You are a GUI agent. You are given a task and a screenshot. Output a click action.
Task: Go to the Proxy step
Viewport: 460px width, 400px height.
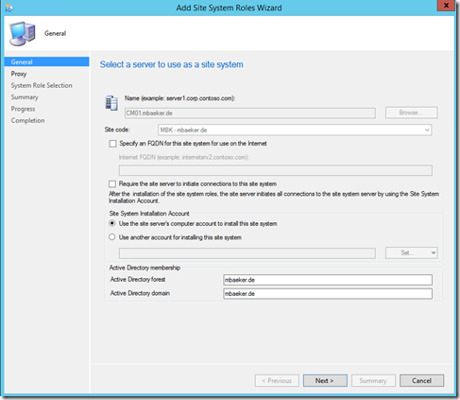tap(19, 74)
